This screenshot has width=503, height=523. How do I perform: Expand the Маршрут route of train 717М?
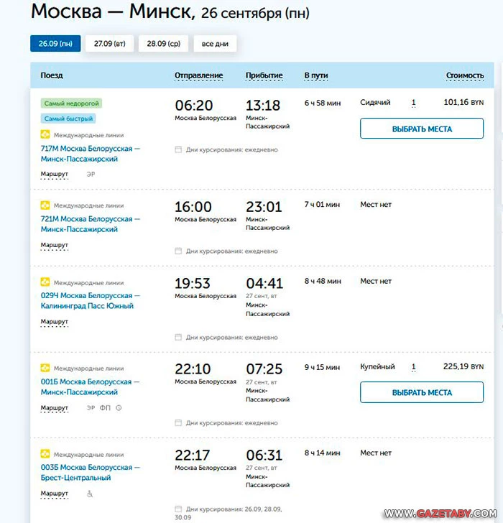(x=55, y=174)
